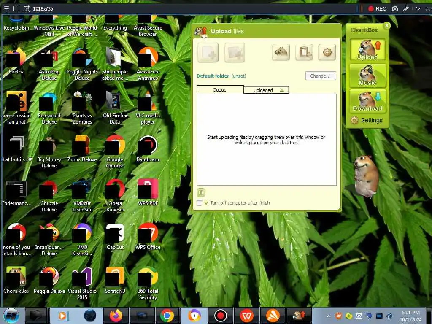Viewport: 432px width, 324px height.
Task: Open Visual Studio 2015 shortcut
Action: [x=82, y=283]
